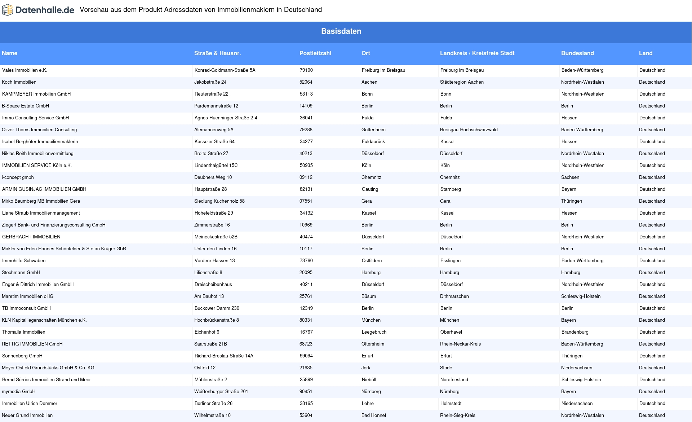
Task: Click the district Esslingen
Action: (x=451, y=261)
